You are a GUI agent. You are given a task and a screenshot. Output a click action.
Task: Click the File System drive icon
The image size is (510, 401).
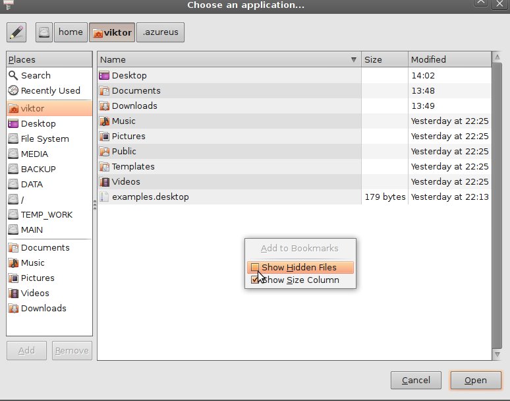coord(13,139)
